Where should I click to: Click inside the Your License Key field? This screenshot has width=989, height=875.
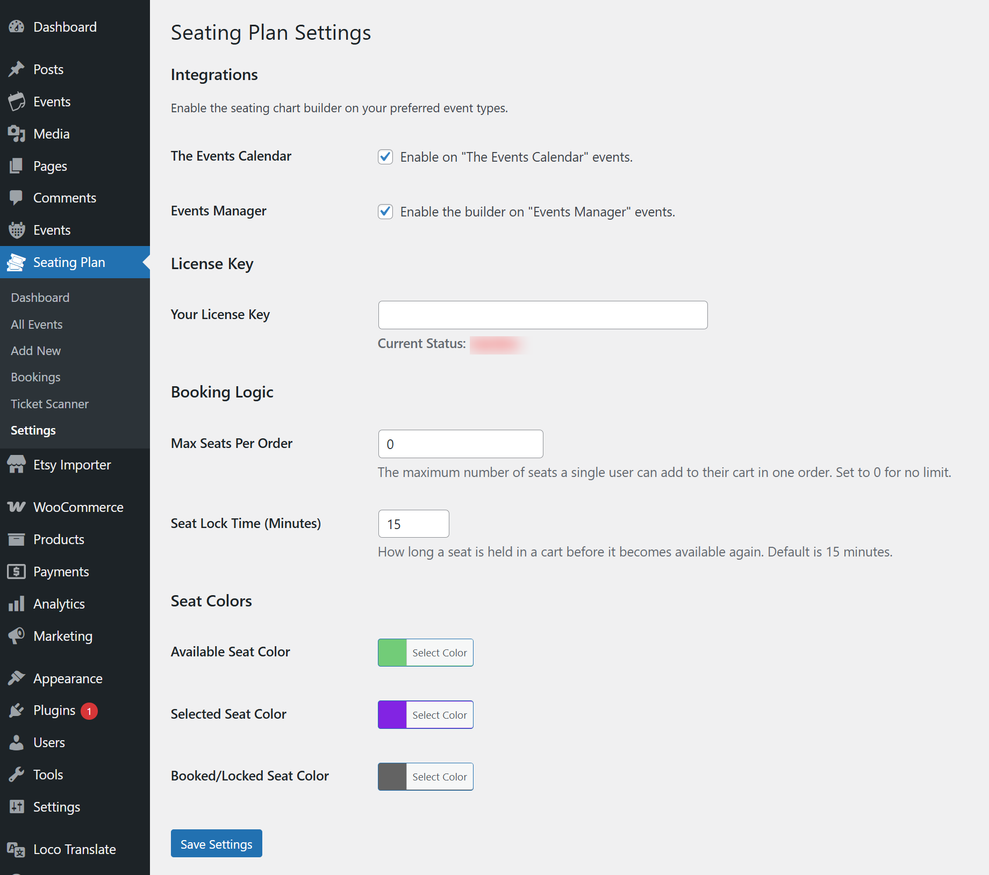542,315
